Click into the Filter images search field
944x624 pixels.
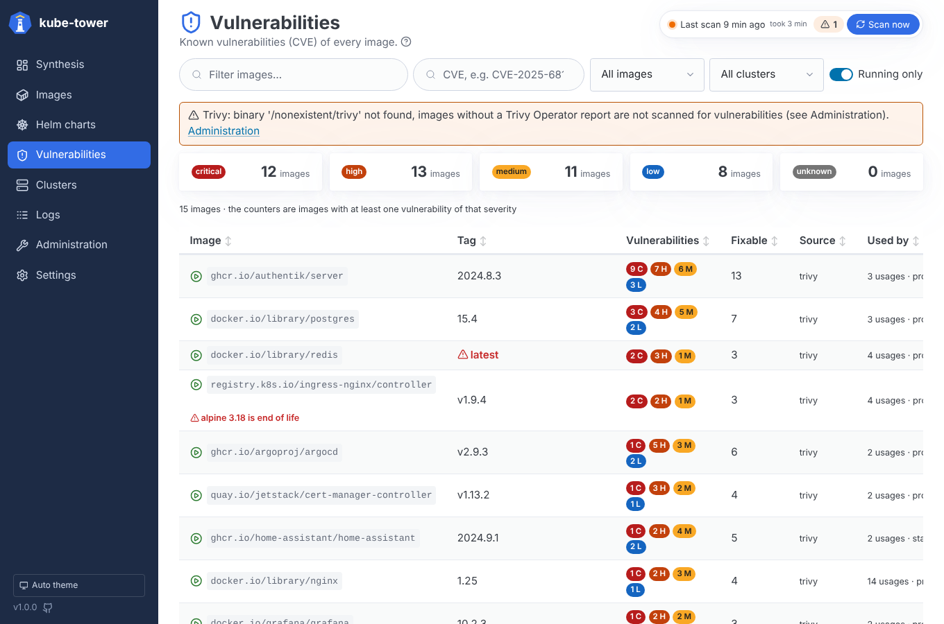(294, 75)
